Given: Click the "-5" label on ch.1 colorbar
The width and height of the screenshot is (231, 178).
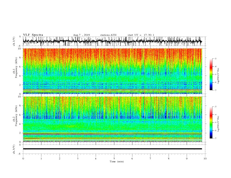Looking at the screenshot, I should pos(215,74).
